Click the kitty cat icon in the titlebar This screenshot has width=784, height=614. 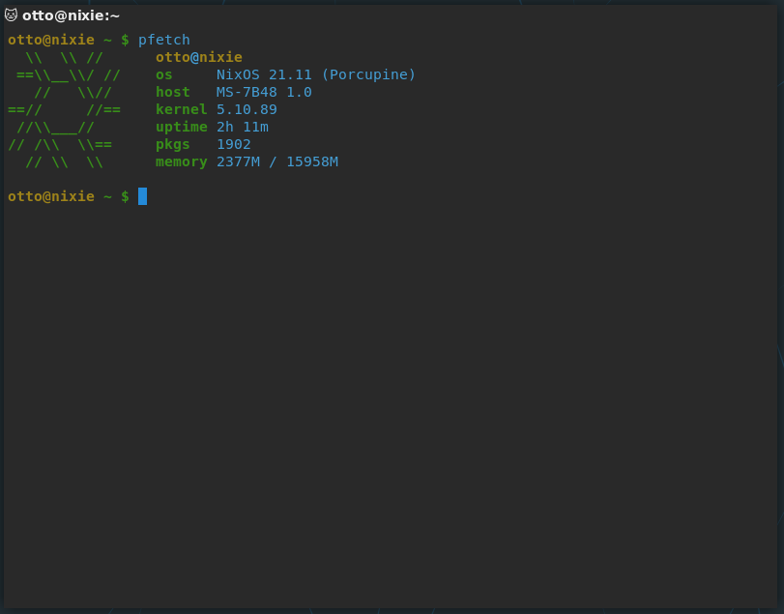(13, 15)
